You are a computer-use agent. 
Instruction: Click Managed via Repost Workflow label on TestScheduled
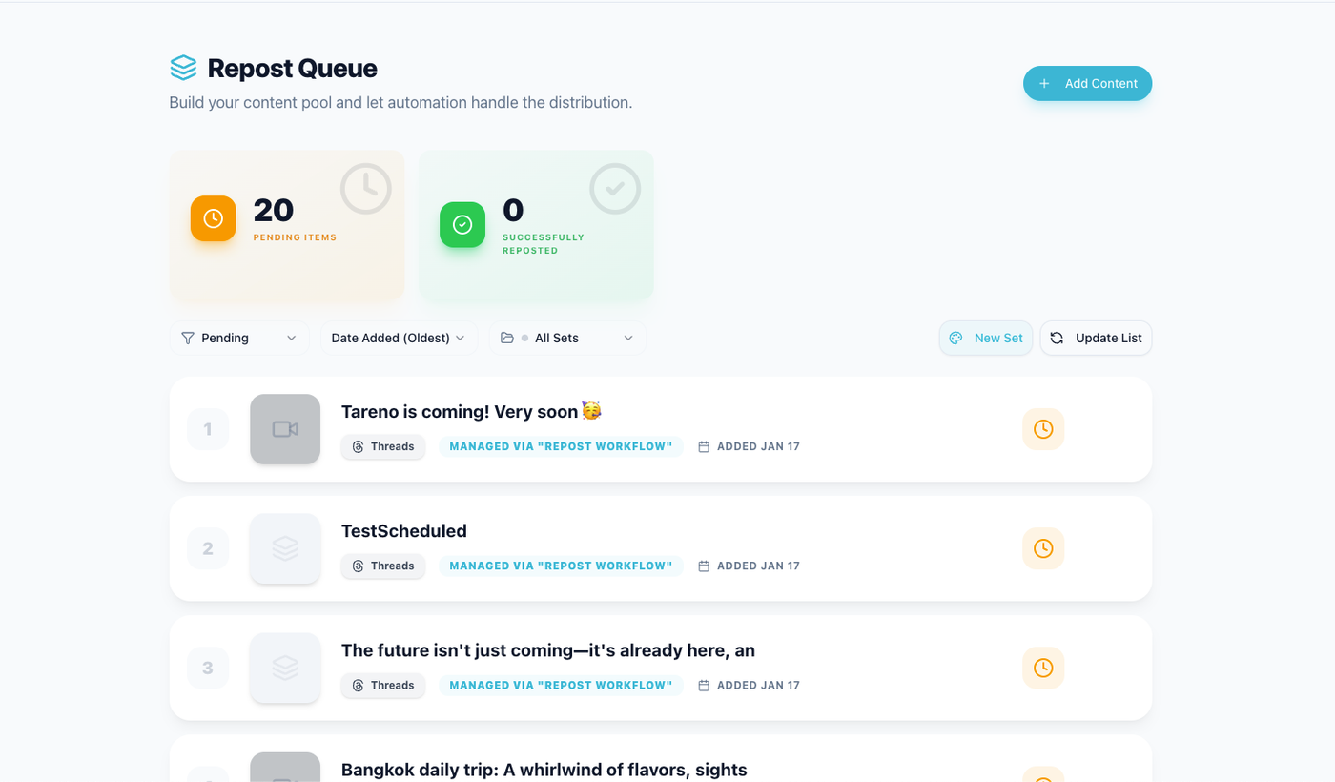coord(561,566)
